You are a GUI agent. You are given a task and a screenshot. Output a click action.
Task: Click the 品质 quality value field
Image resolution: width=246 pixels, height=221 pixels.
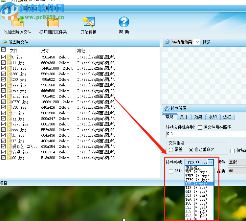click(x=237, y=171)
